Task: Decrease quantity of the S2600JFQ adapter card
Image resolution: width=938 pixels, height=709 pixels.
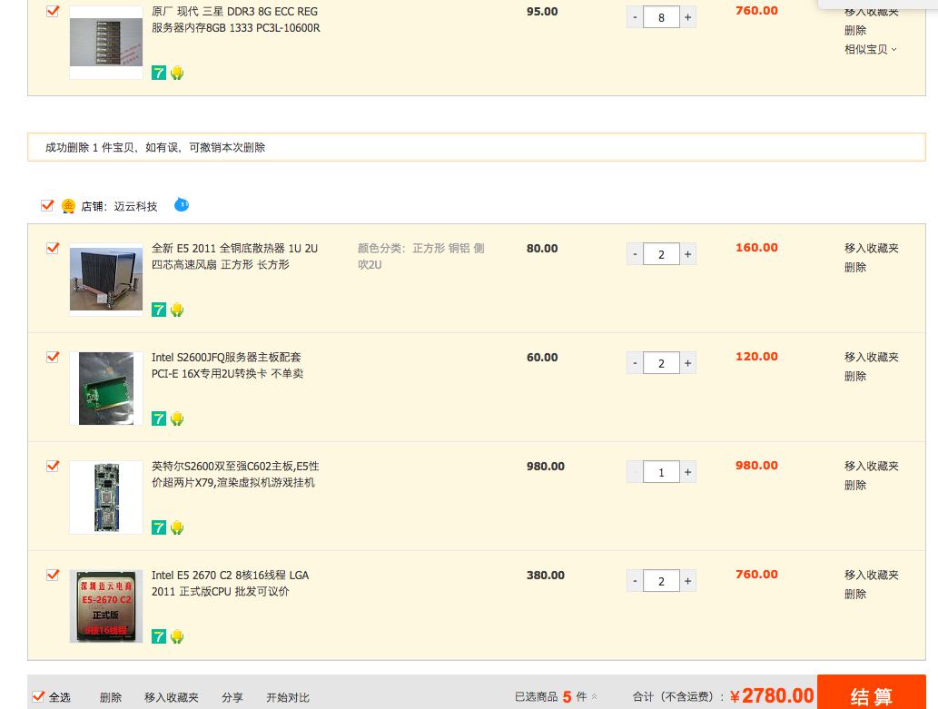Action: pos(635,363)
